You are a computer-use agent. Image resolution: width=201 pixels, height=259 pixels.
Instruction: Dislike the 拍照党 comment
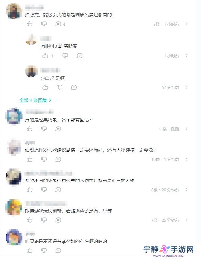click(44, 24)
